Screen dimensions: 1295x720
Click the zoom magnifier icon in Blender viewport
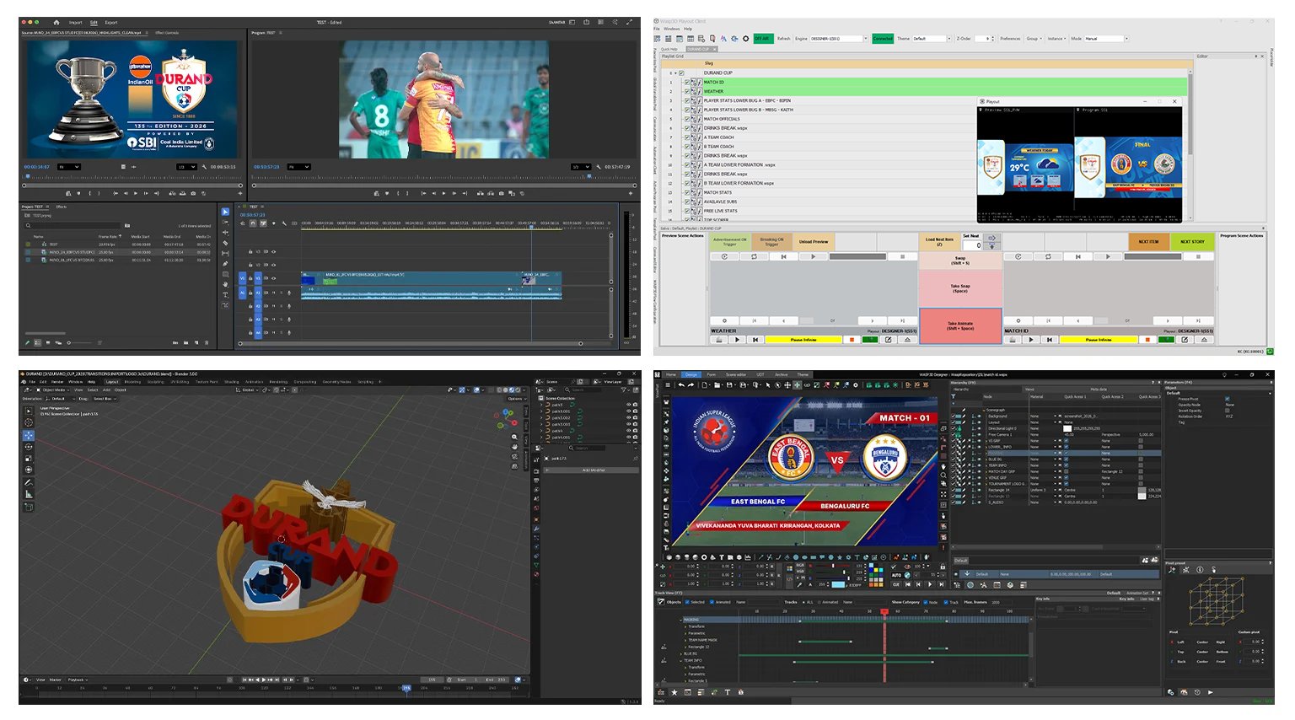[x=514, y=438]
